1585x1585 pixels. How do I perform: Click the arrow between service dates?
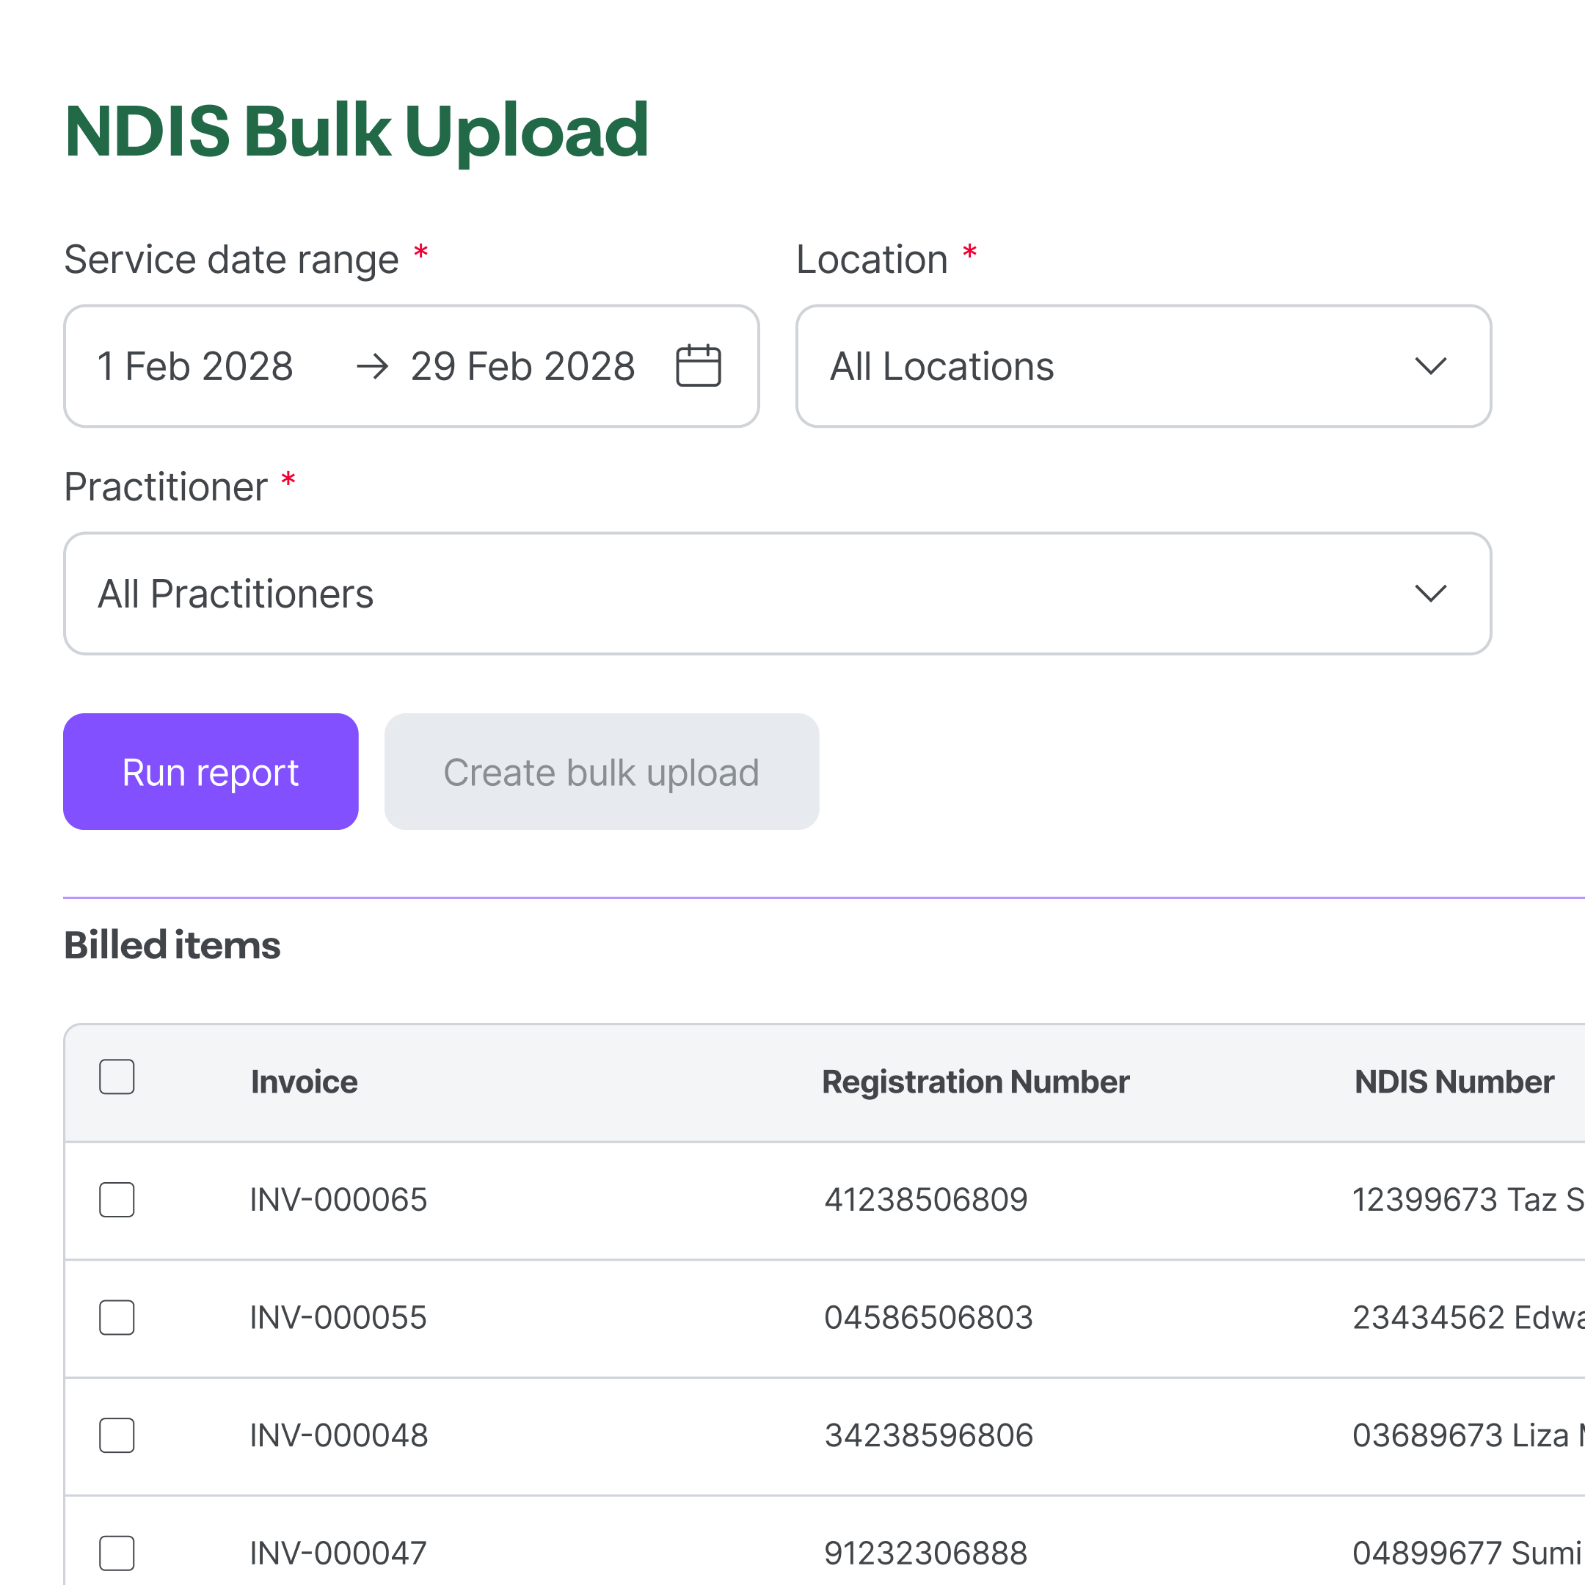[x=373, y=366]
